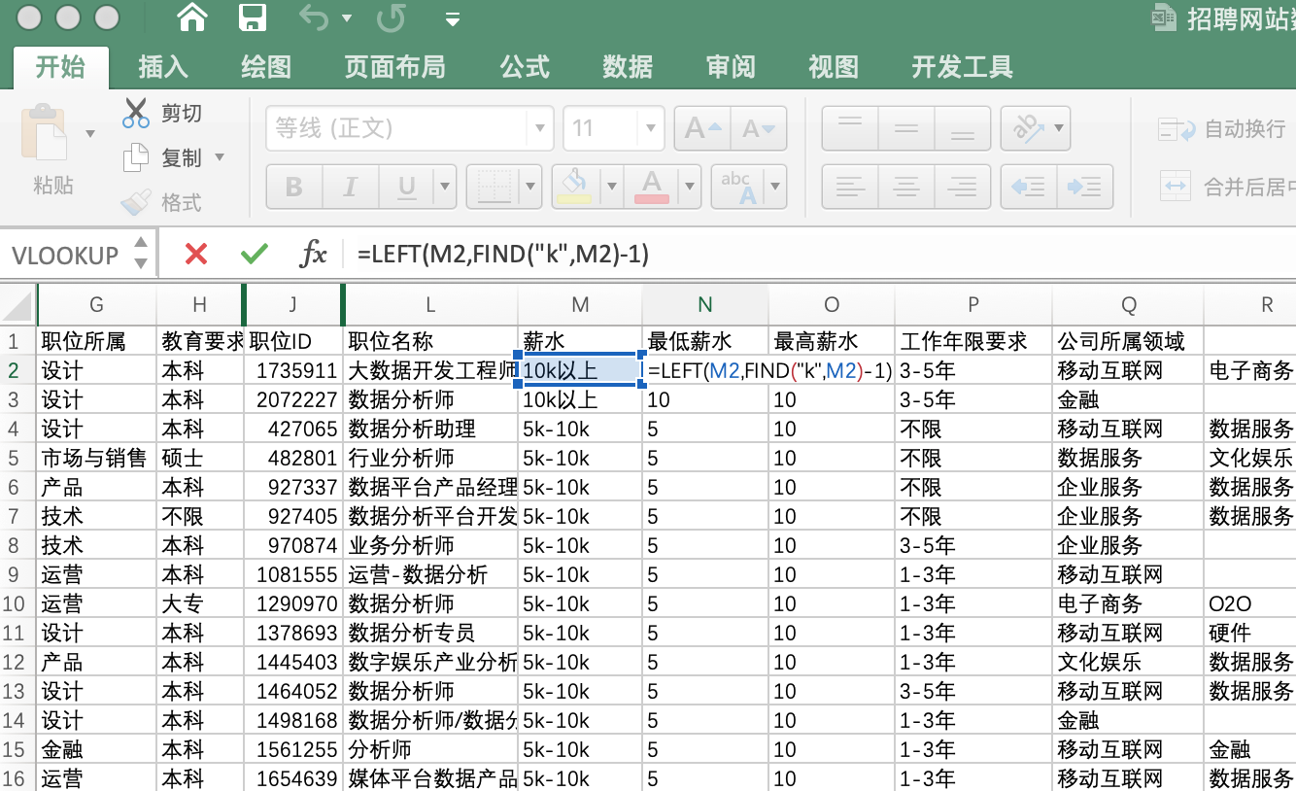Image resolution: width=1296 pixels, height=791 pixels.
Task: Click the Save icon in title bar
Action: pyautogui.click(x=253, y=17)
